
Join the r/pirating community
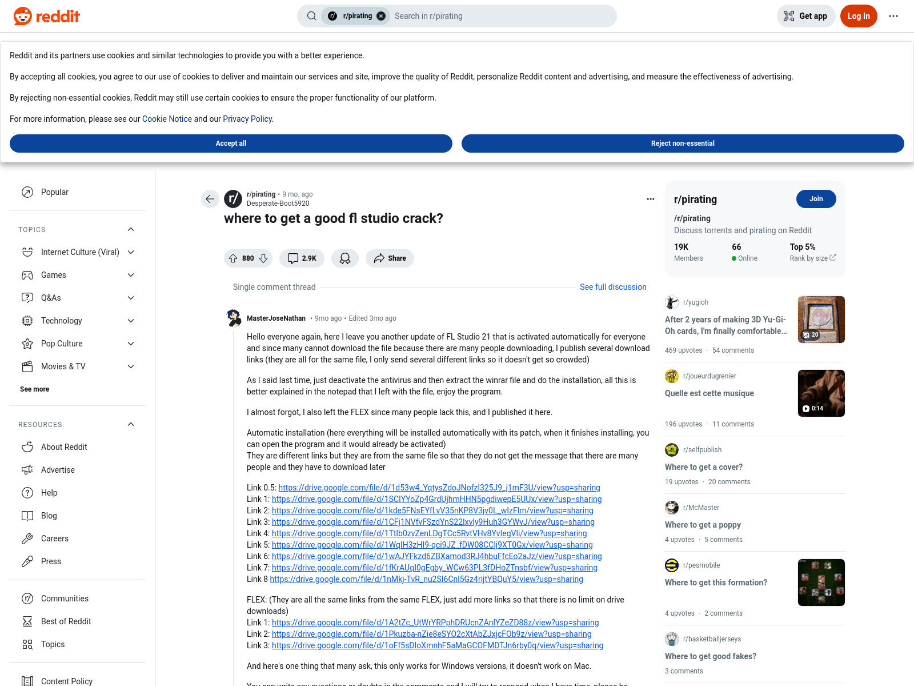(816, 199)
